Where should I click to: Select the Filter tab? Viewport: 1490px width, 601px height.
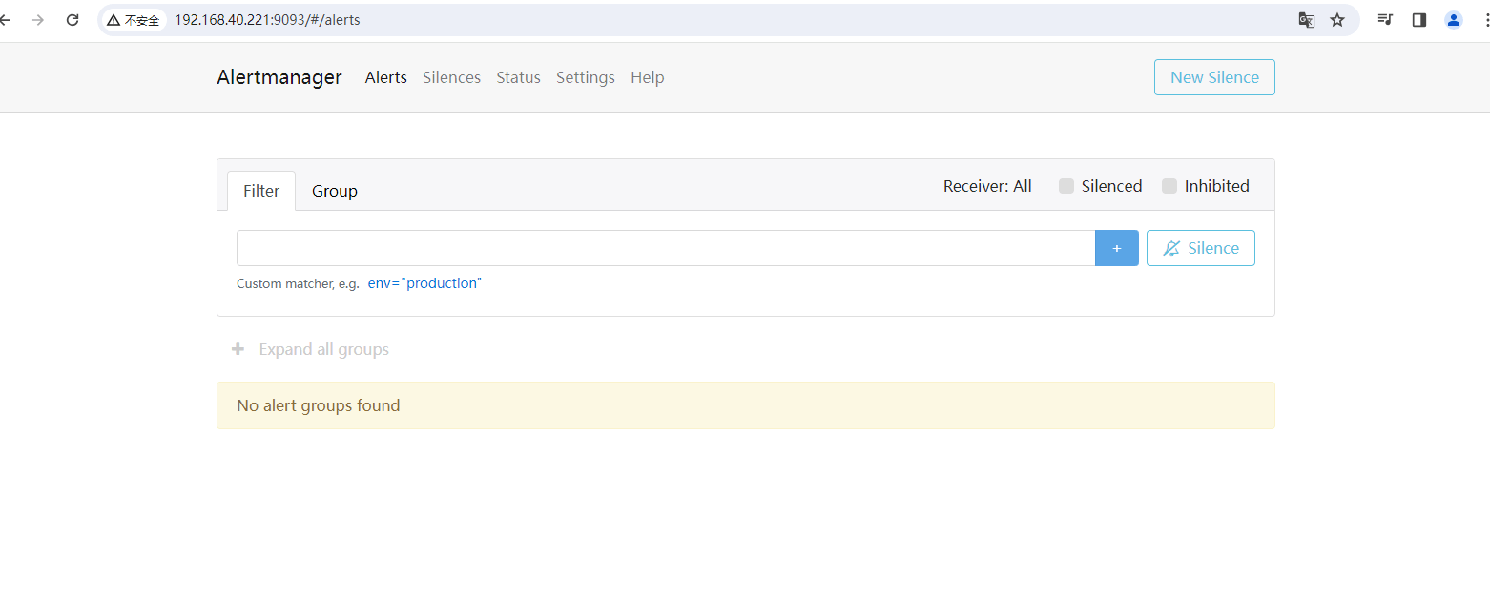click(261, 191)
